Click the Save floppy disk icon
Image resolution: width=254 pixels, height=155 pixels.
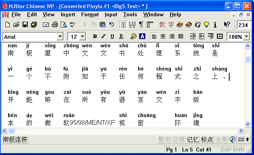coord(25,25)
